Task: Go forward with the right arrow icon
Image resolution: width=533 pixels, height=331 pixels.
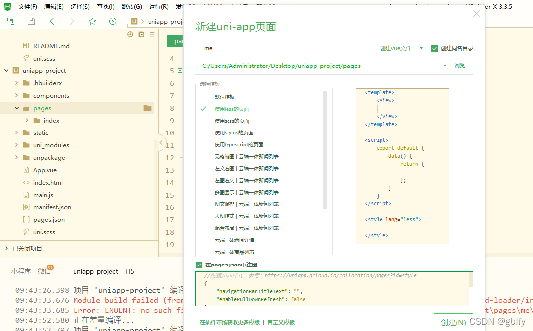Action: [x=72, y=21]
